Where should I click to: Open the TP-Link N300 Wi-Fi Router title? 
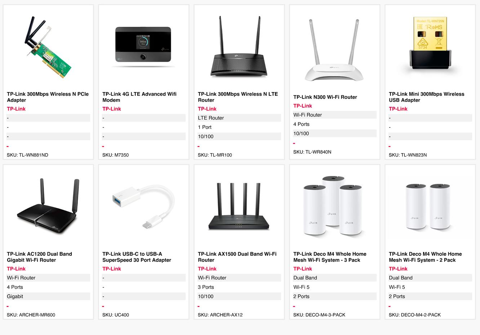(325, 97)
